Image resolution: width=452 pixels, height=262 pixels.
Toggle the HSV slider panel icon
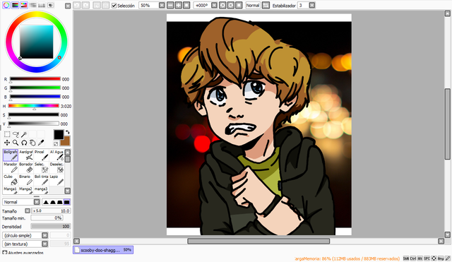point(24,5)
